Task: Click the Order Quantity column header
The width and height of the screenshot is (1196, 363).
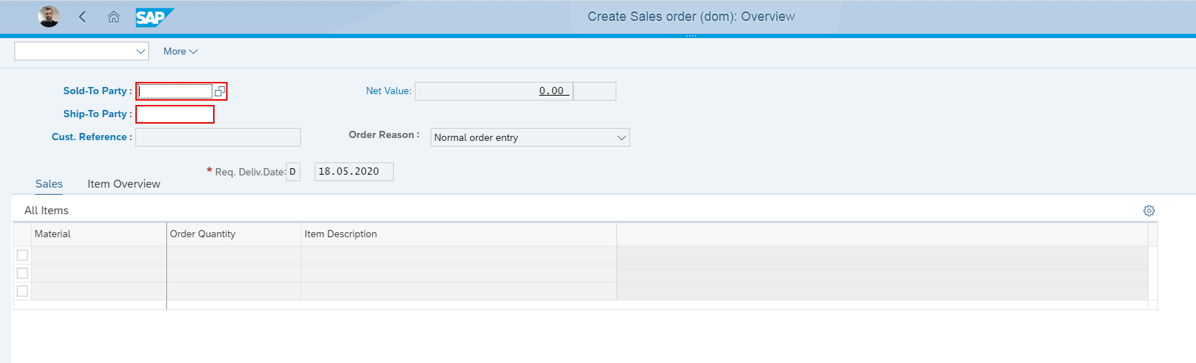Action: (202, 234)
